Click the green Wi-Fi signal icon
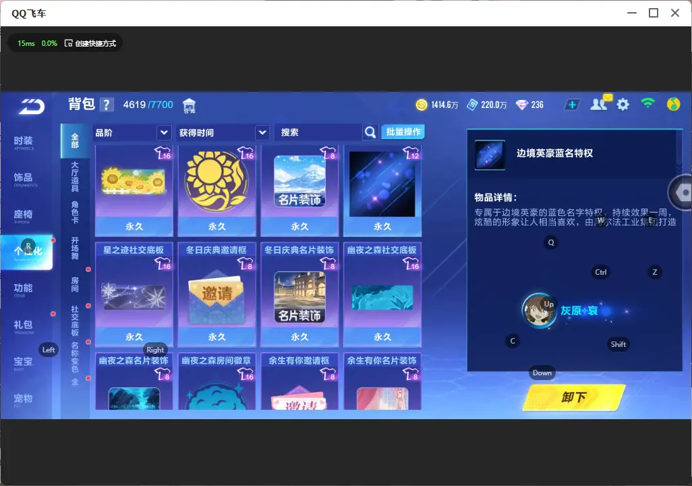 647,104
